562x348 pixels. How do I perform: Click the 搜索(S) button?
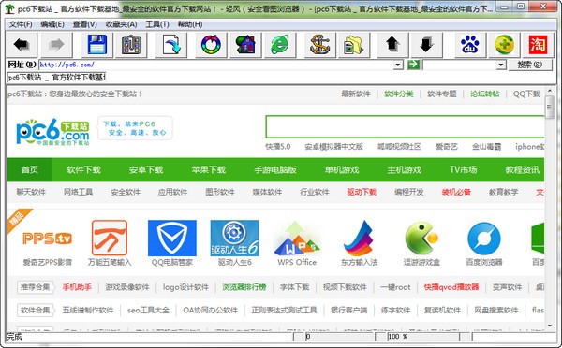click(x=530, y=65)
